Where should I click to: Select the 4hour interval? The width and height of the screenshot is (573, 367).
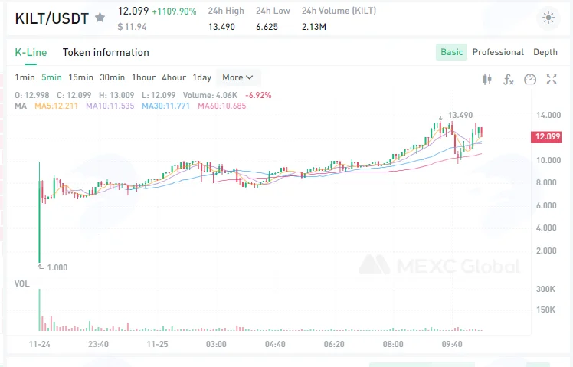tap(174, 77)
